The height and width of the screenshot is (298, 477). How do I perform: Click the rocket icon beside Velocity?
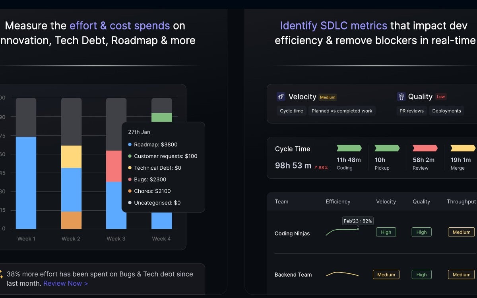tap(281, 97)
